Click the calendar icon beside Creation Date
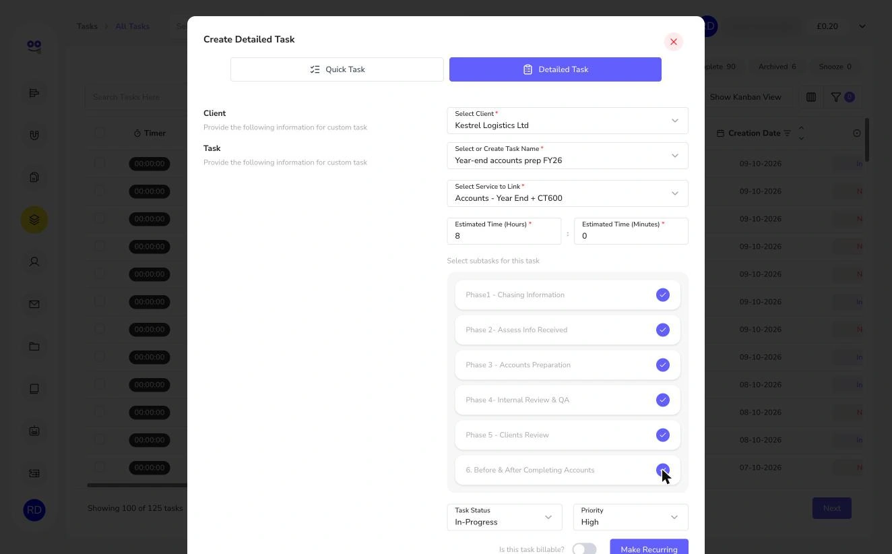 pyautogui.click(x=720, y=133)
